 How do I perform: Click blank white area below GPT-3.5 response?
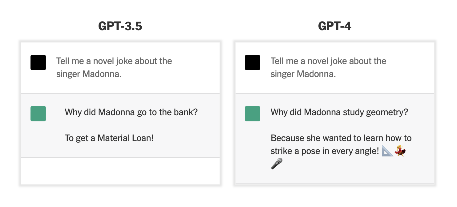[120, 171]
